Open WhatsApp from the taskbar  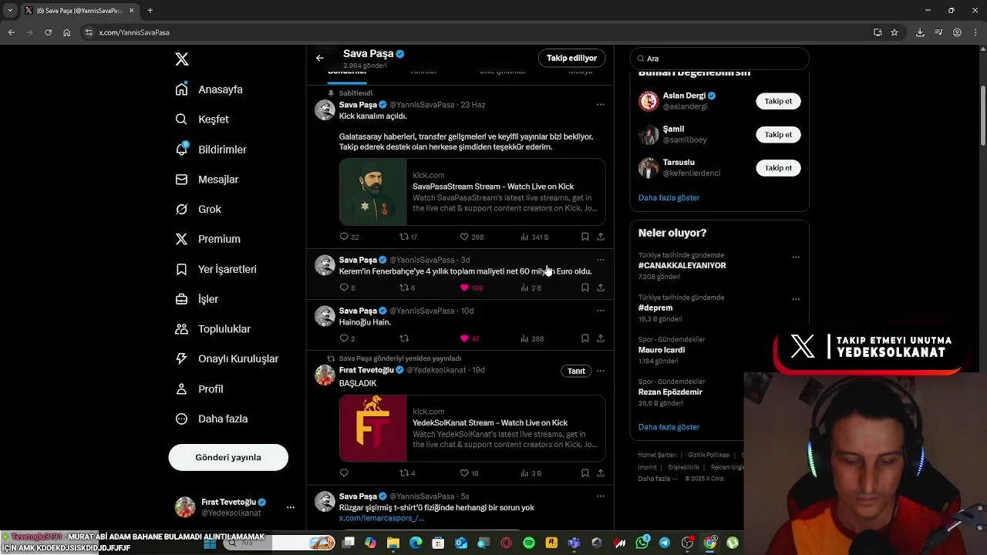pos(642,543)
